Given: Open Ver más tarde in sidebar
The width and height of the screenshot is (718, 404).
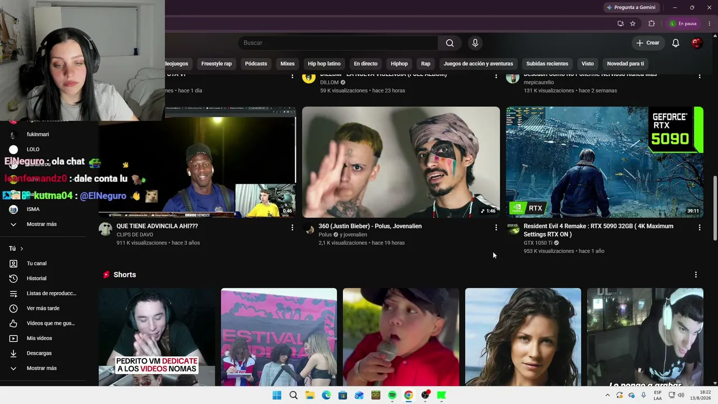Looking at the screenshot, I should pyautogui.click(x=43, y=308).
